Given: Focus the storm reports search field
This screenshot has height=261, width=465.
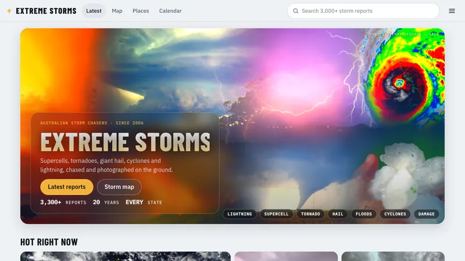Looking at the screenshot, I should tap(363, 11).
